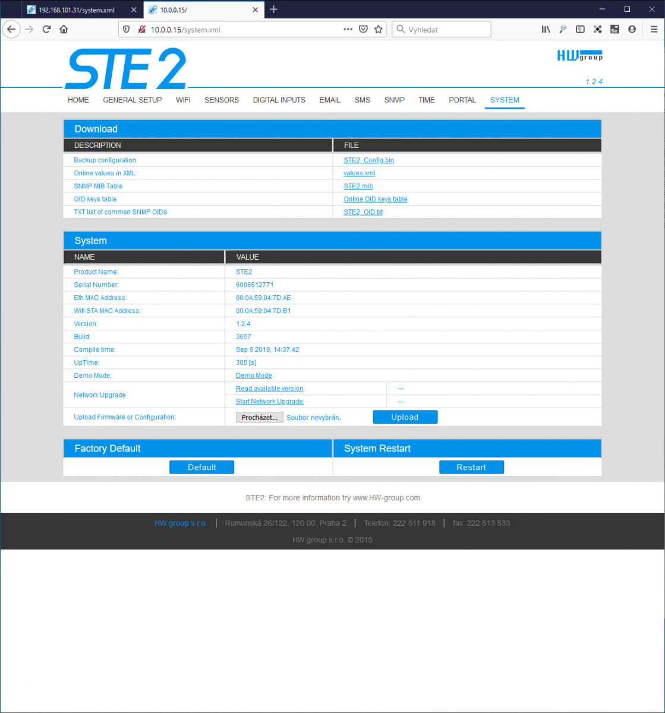This screenshot has height=713, width=665.
Task: Open the Online OID keys table link
Action: point(376,200)
